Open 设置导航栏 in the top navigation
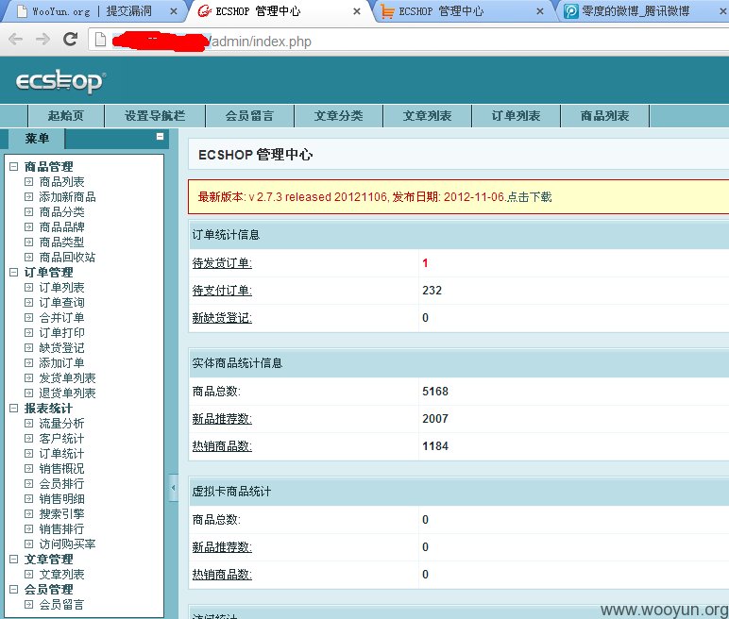 click(155, 116)
